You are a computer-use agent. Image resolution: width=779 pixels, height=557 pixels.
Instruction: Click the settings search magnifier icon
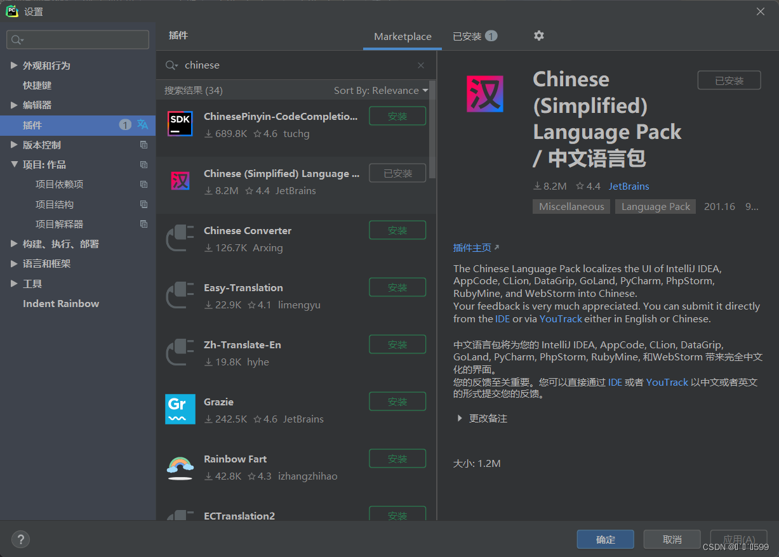(17, 40)
